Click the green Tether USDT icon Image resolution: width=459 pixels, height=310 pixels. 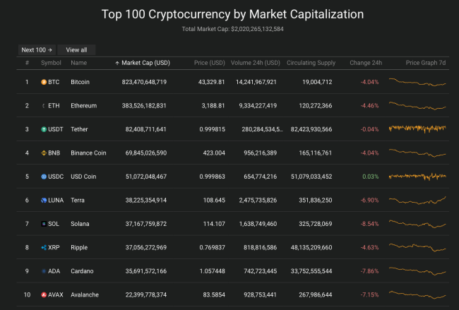point(44,129)
